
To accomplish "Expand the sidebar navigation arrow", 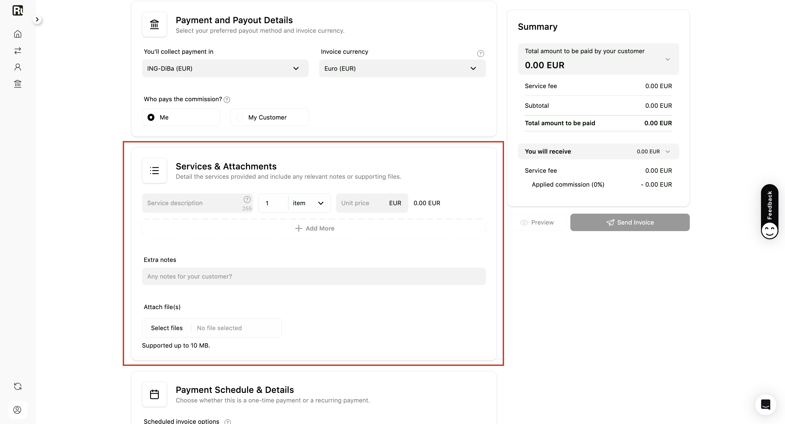I will click(x=37, y=19).
